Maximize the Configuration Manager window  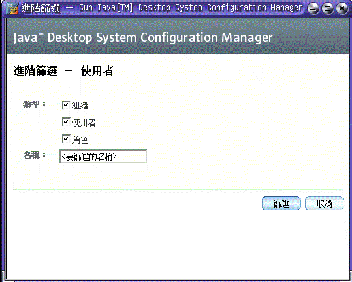(x=328, y=8)
